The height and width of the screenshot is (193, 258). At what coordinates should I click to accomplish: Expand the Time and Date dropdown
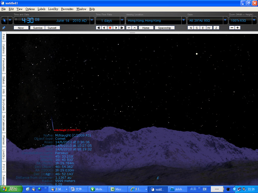coord(92,20)
